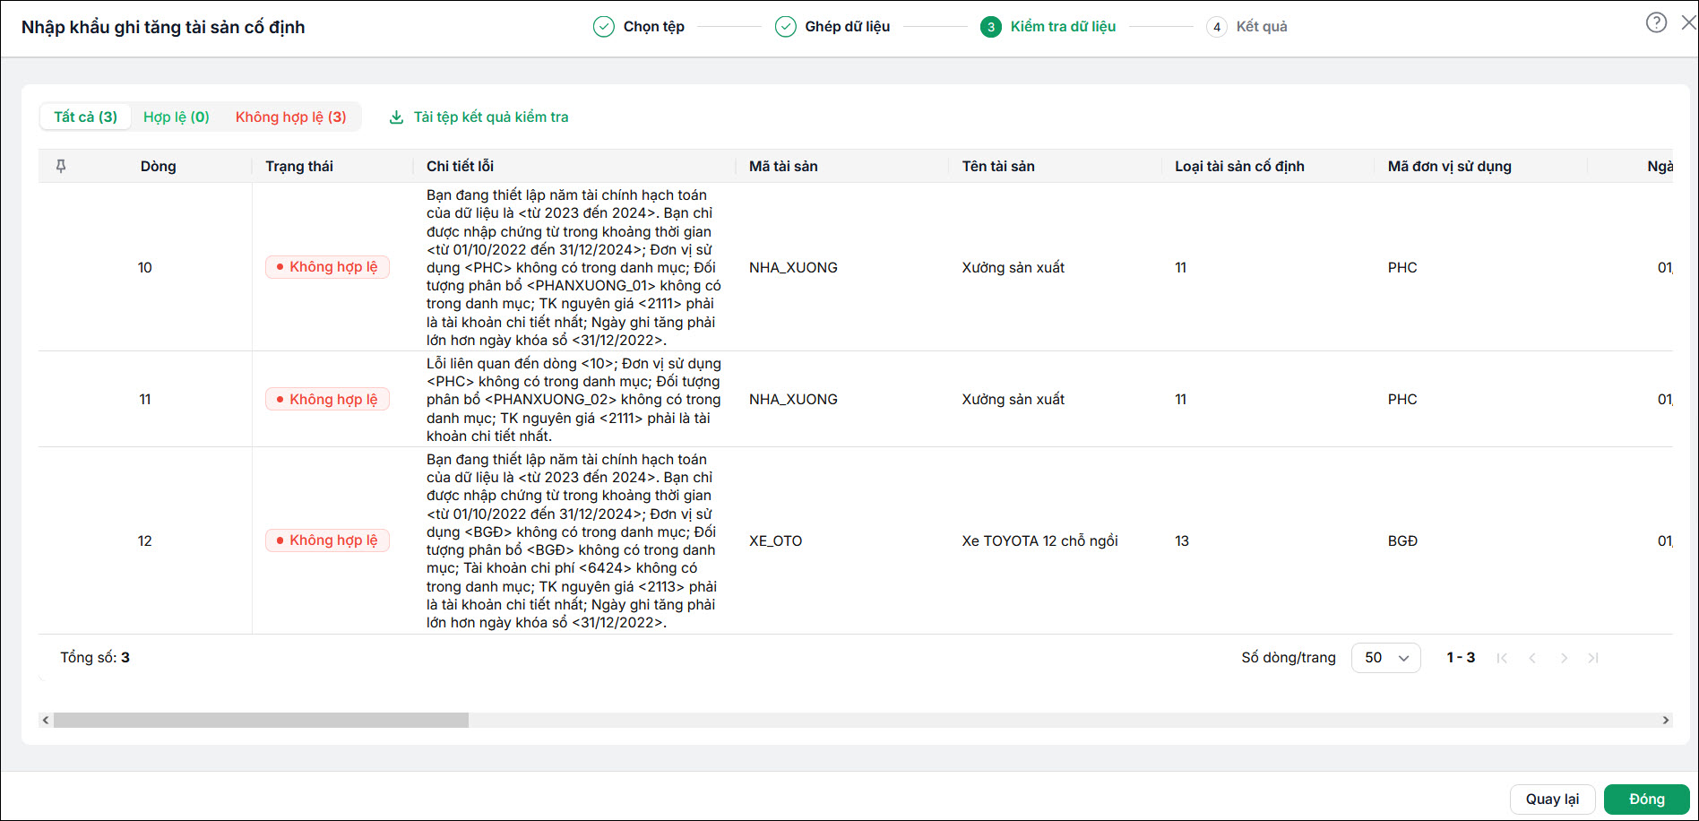Go to first page pagination icon
Image resolution: width=1699 pixels, height=821 pixels.
click(x=1502, y=658)
